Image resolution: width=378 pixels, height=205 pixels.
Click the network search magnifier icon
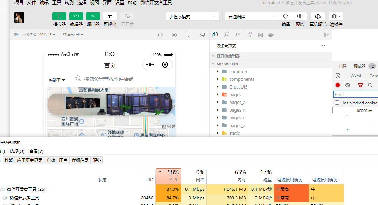pos(370,85)
